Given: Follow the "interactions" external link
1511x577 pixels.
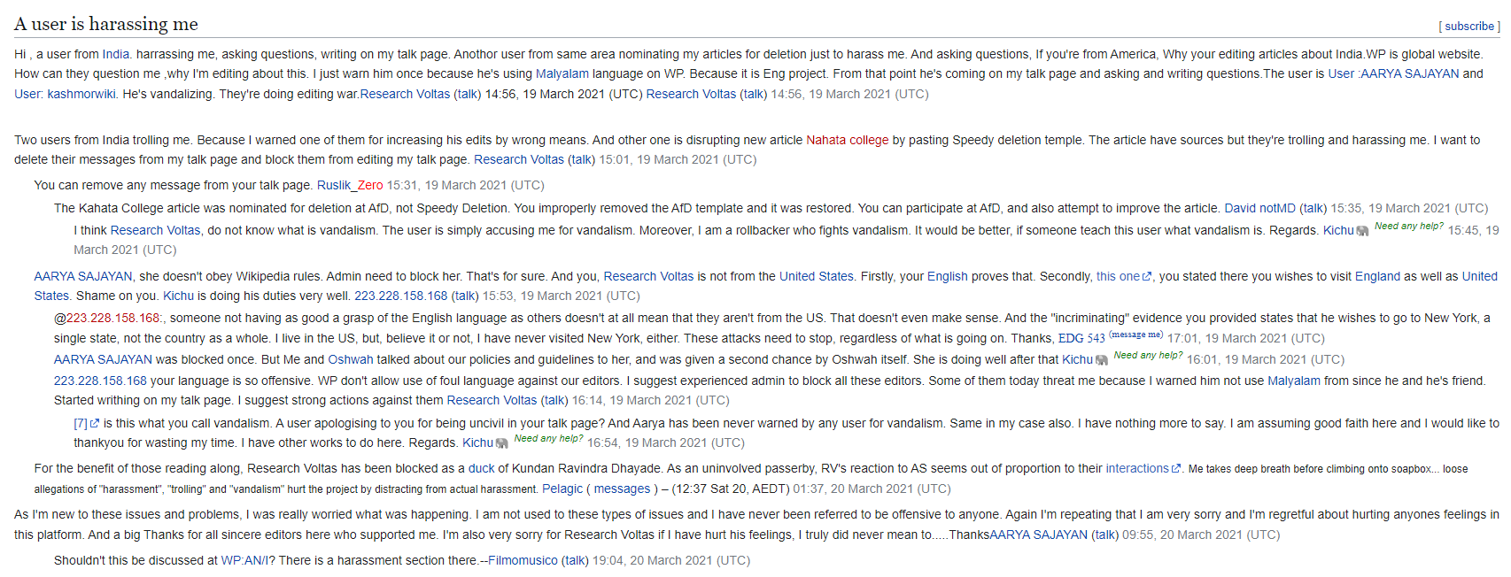Looking at the screenshot, I should (1137, 468).
